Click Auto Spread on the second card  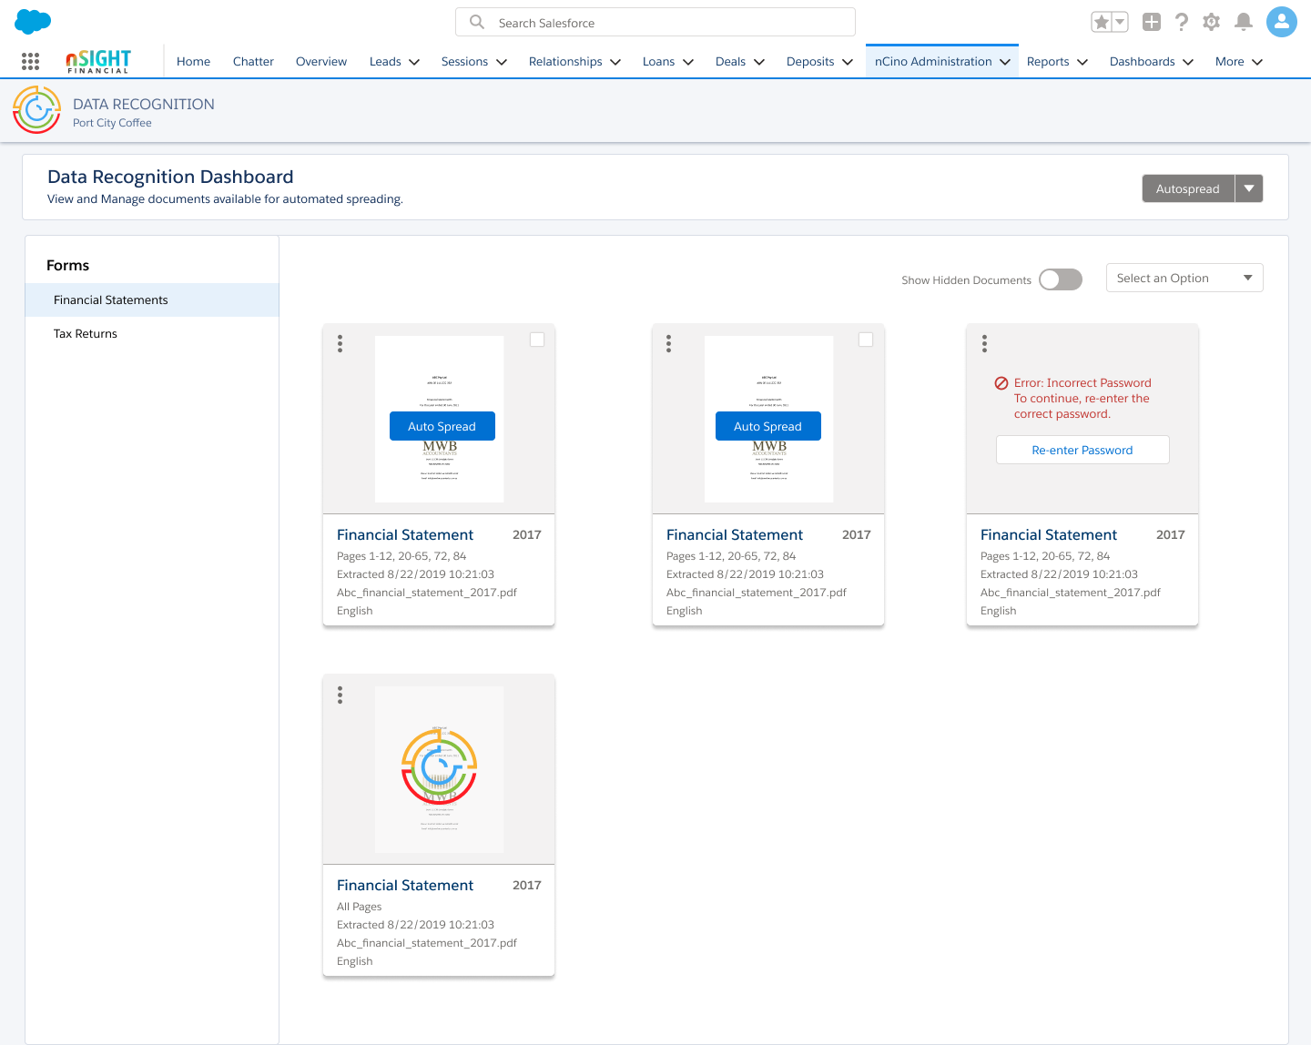click(x=768, y=426)
